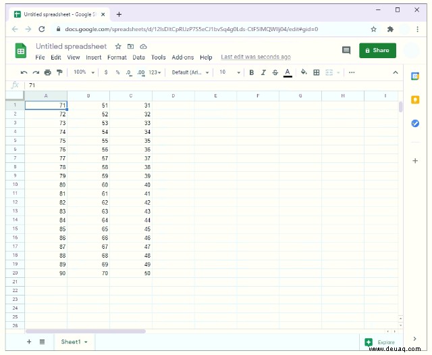Click the formula bar showing 71
Viewport: 432px width, 355px height.
pos(213,85)
